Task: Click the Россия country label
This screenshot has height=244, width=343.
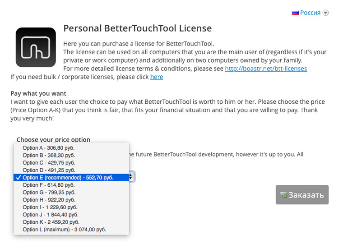Action: pos(310,13)
